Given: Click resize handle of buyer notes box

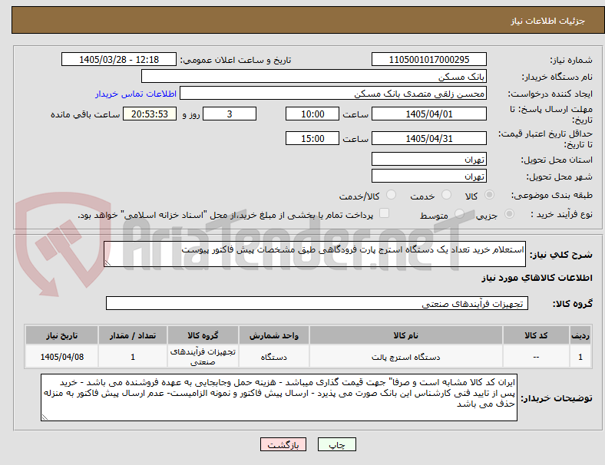Looking at the screenshot, I should [45, 417].
